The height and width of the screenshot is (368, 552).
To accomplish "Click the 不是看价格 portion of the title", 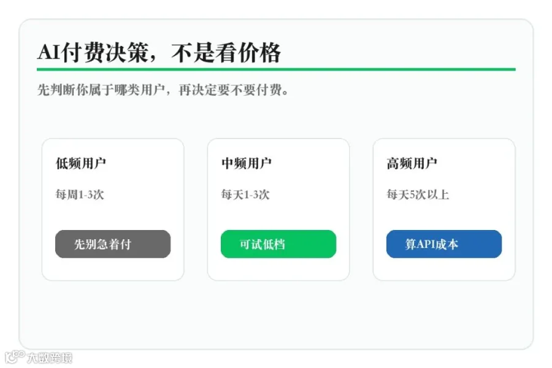I will click(226, 53).
